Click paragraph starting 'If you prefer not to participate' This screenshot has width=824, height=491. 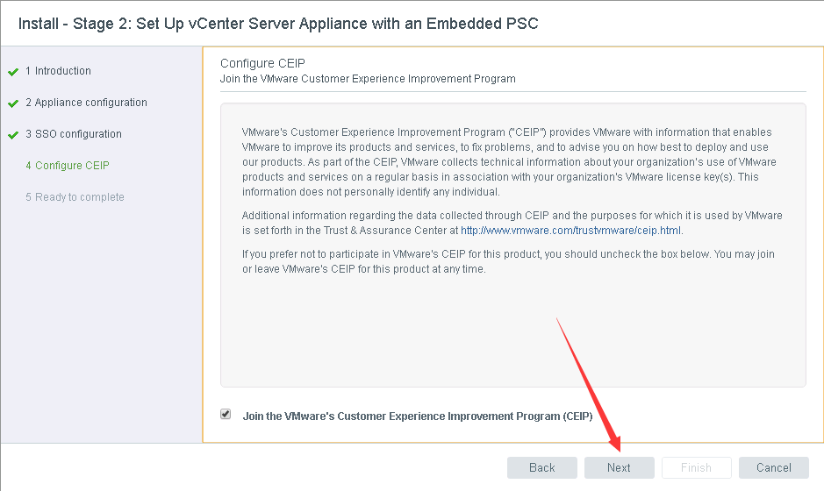click(x=508, y=261)
